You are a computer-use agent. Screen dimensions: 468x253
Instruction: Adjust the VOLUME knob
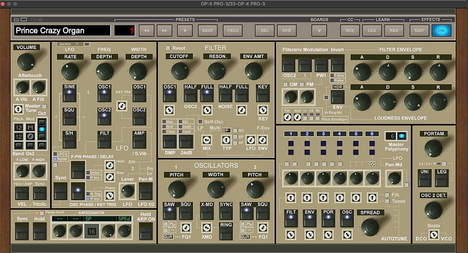pyautogui.click(x=26, y=62)
